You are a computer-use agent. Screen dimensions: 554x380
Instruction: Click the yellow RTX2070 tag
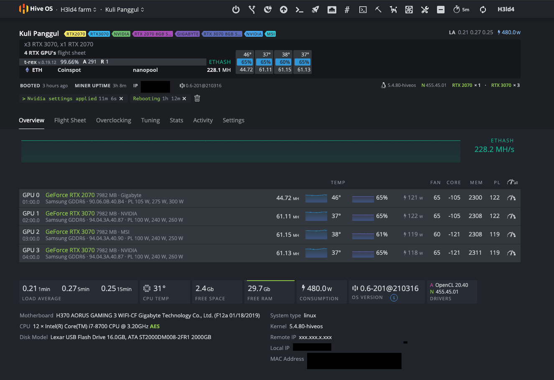[x=75, y=34]
